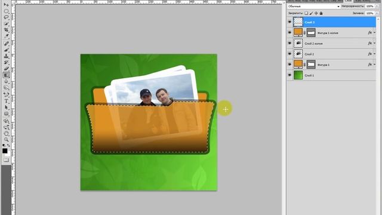Toggle lock transparent pixels
Screen dimensions: 382x215
click(306, 13)
